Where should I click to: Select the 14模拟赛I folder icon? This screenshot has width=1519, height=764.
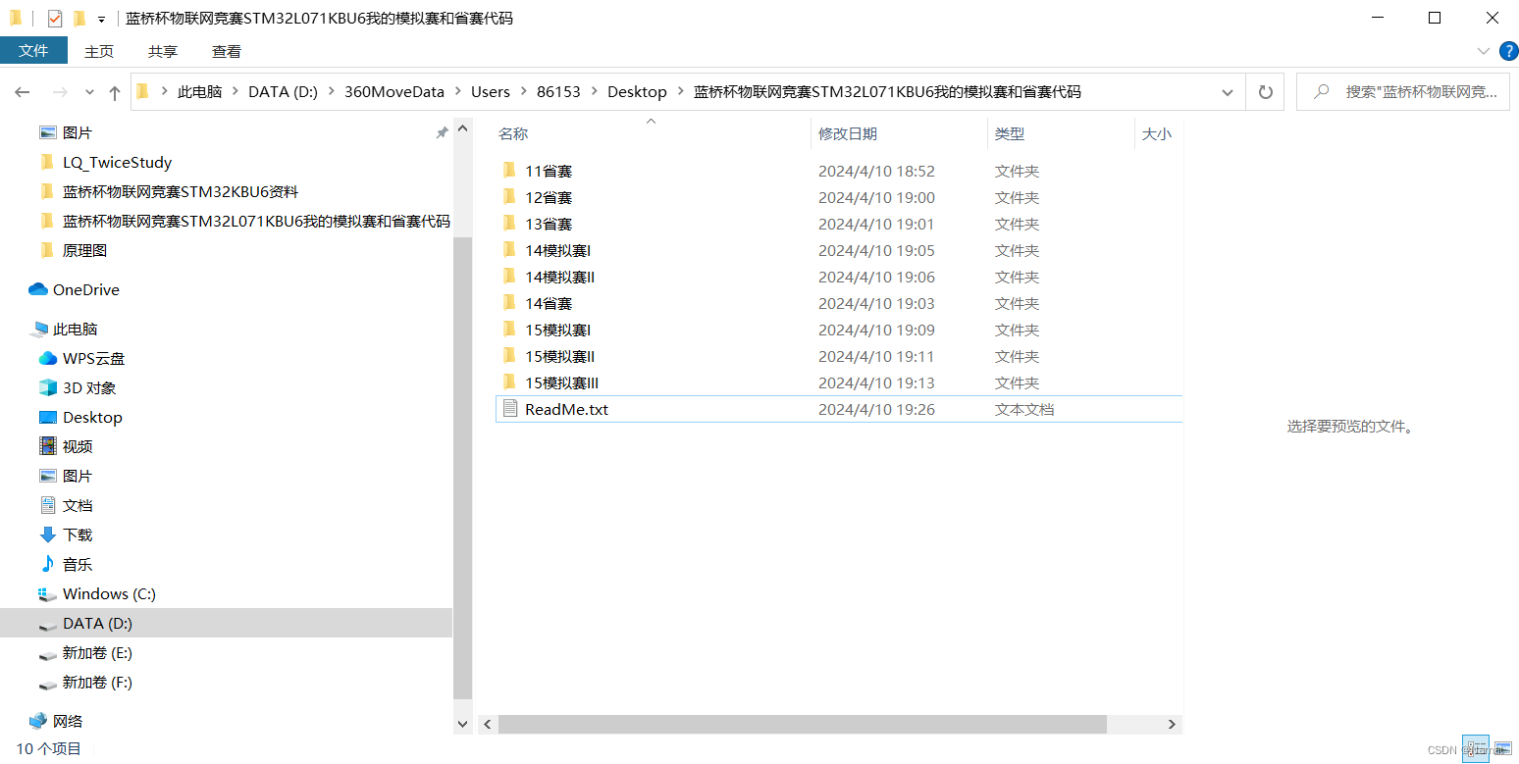[x=509, y=250]
